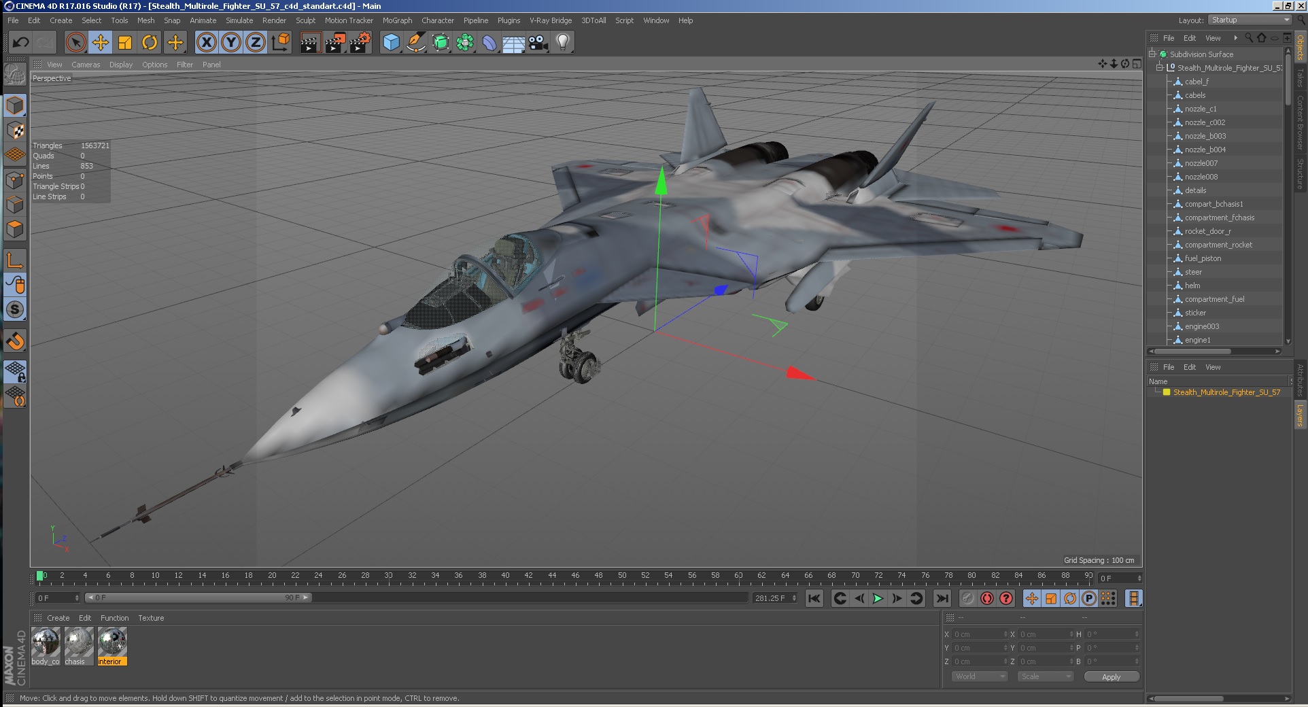
Task: Open viewport Display menu
Action: [121, 65]
